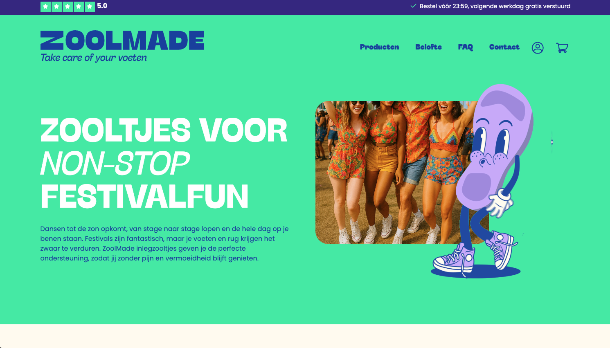The image size is (610, 348).
Task: Open the shopping cart icon
Action: 562,48
